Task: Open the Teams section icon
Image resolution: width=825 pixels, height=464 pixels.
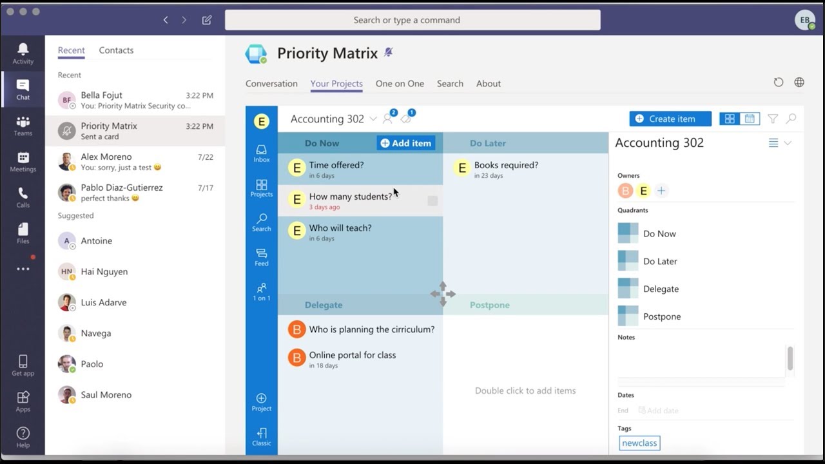Action: click(x=23, y=126)
